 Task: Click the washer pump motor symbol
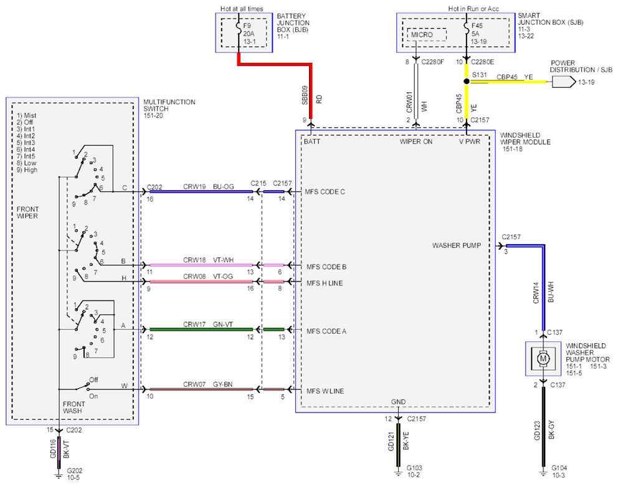tap(543, 359)
